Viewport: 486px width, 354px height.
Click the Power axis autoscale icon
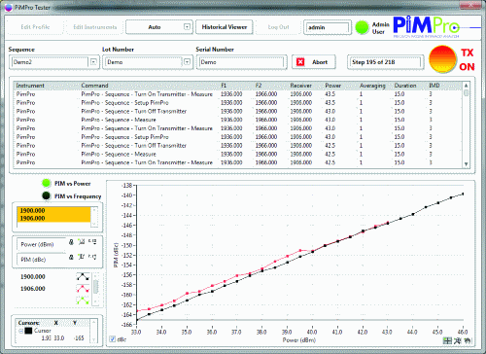82,242
